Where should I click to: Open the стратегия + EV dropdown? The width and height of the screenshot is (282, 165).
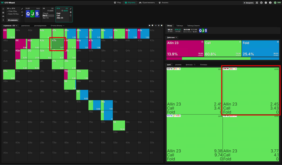tap(10, 26)
